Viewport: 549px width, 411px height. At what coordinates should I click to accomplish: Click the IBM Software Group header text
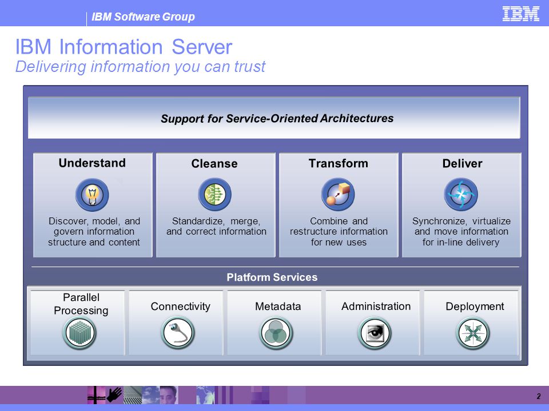click(143, 17)
